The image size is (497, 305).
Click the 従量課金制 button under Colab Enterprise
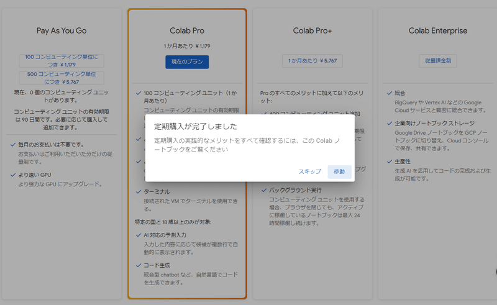pyautogui.click(x=438, y=60)
